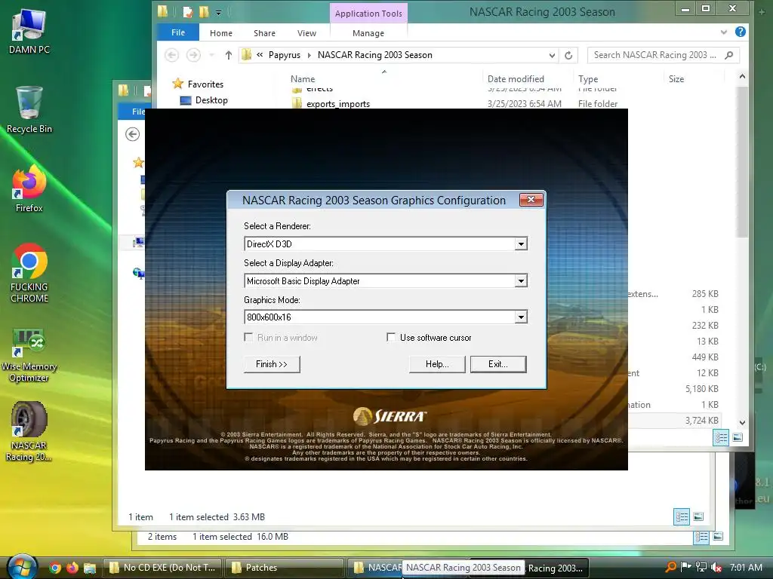Go up one folder level with the Up arrow
773x579 pixels.
tap(228, 54)
